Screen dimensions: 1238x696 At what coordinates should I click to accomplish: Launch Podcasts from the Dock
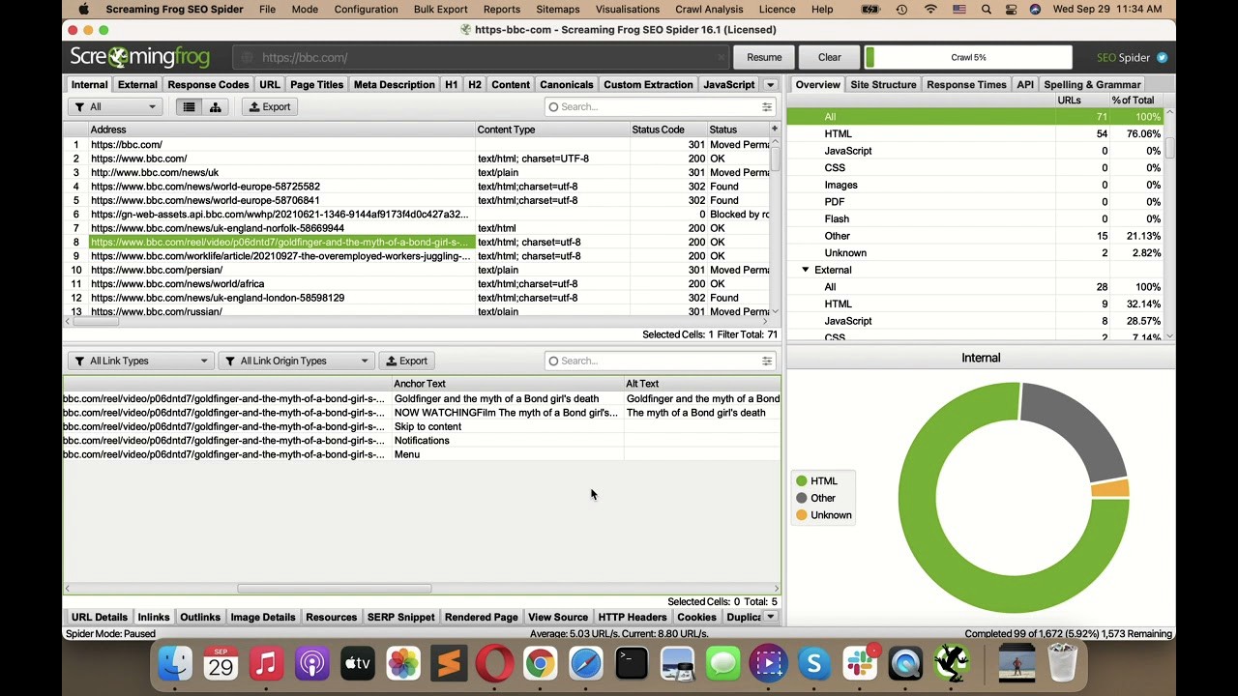[x=311, y=664]
